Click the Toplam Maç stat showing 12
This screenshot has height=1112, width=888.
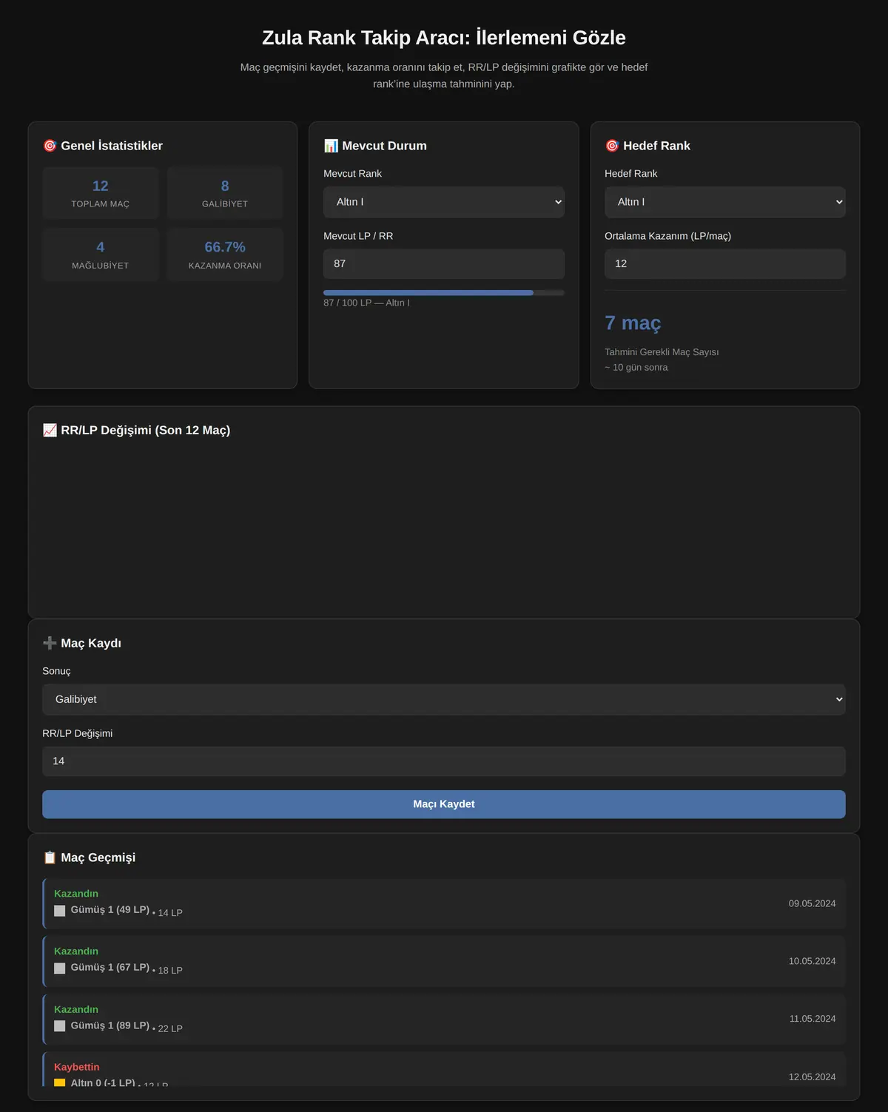101,193
